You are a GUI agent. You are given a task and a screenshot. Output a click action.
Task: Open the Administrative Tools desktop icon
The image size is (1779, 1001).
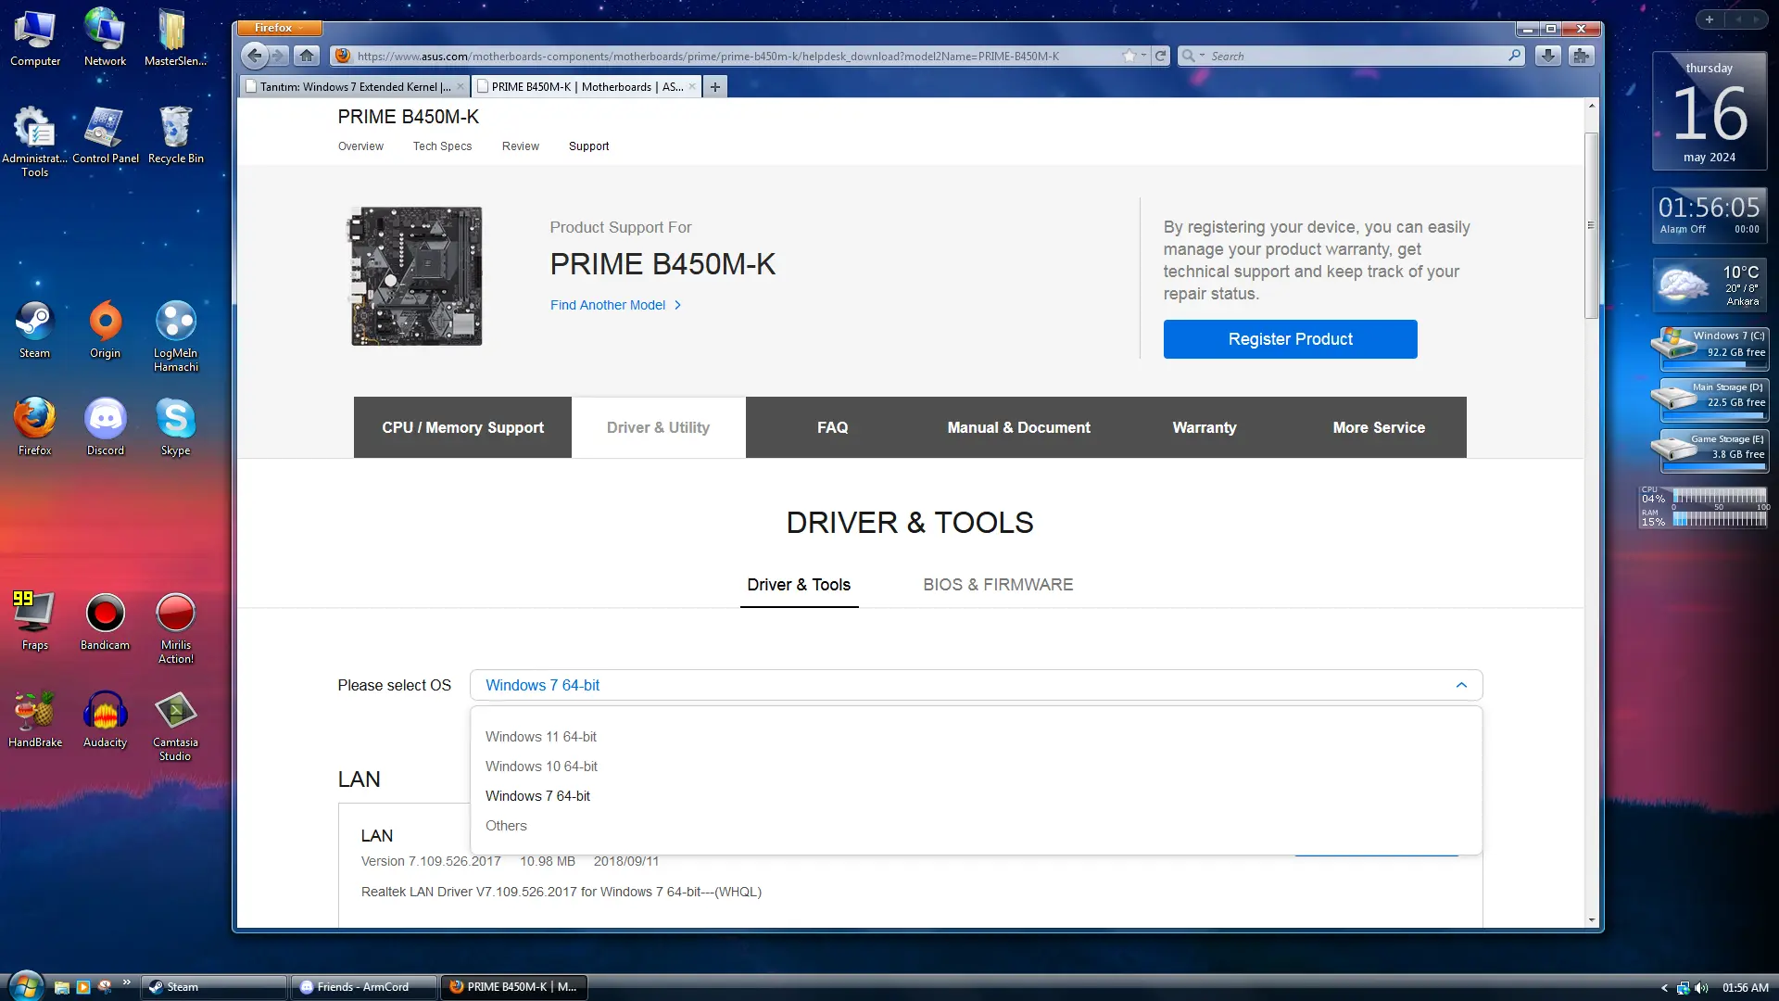pyautogui.click(x=35, y=142)
